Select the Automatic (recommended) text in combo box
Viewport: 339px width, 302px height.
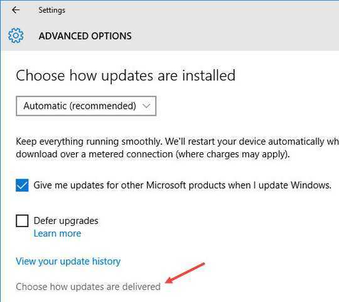pyautogui.click(x=80, y=106)
